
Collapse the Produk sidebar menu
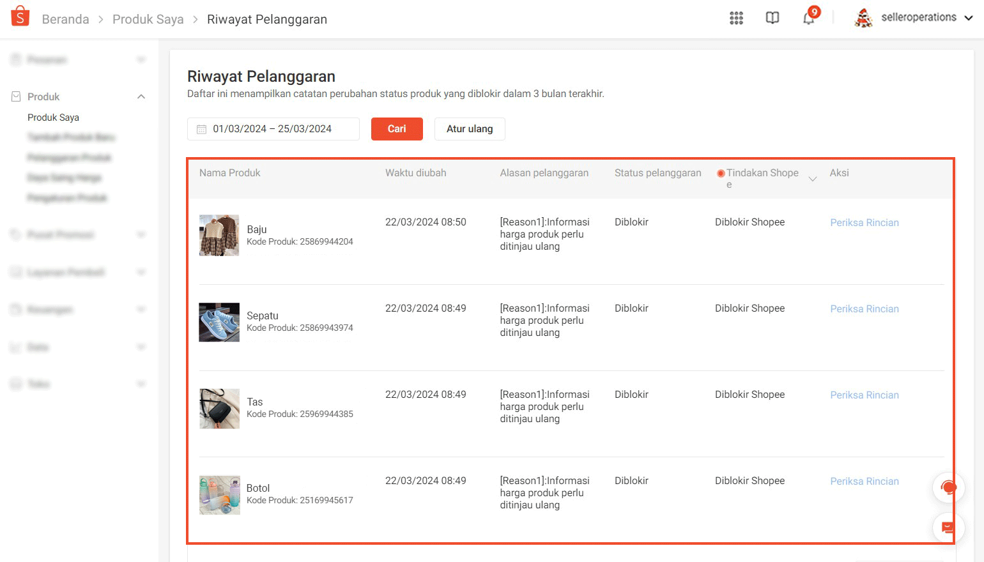point(141,96)
